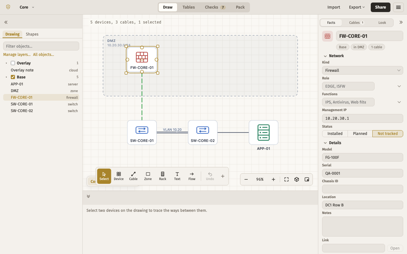Viewport: 407px width, 254px height.
Task: Open the Manage layers link
Action: 17,55
